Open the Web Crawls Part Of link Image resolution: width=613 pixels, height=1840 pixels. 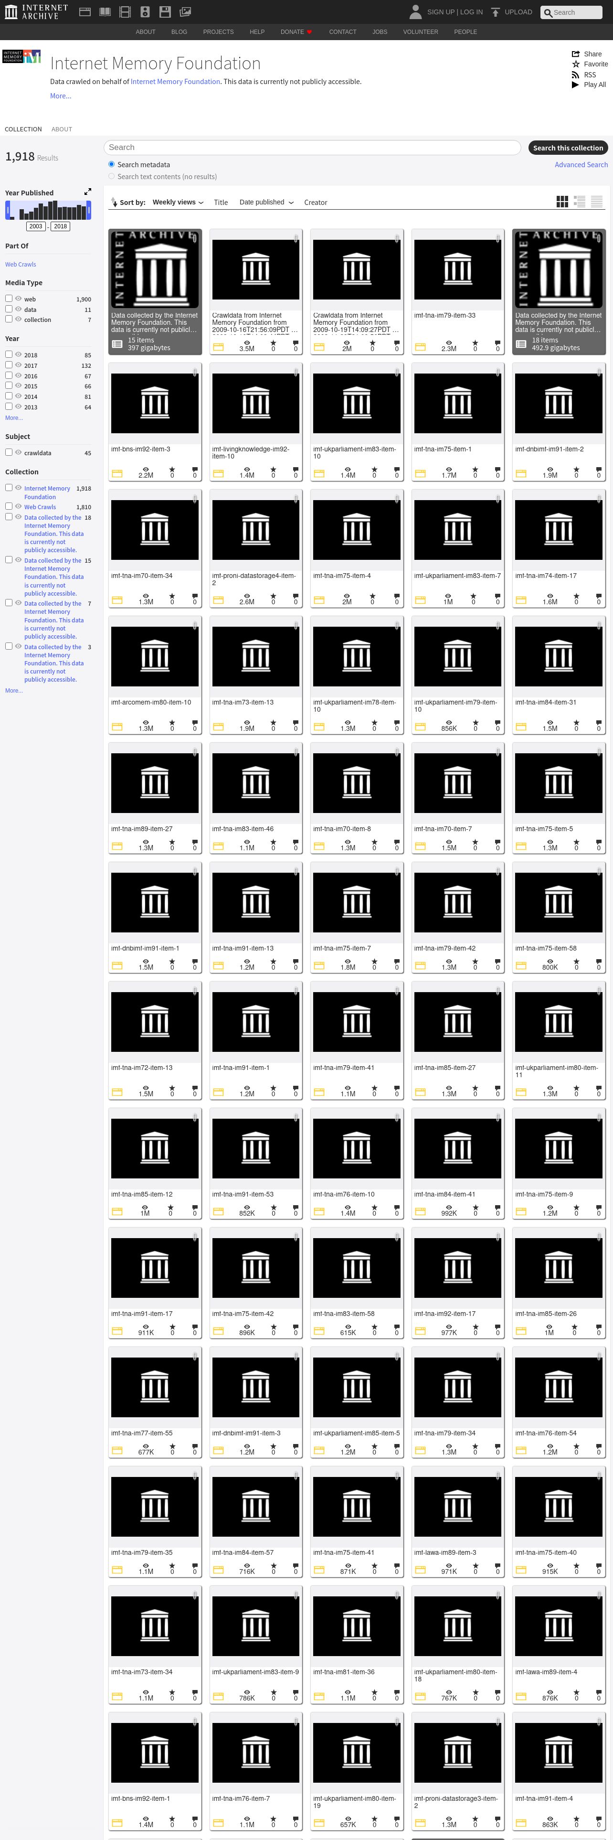pyautogui.click(x=21, y=264)
